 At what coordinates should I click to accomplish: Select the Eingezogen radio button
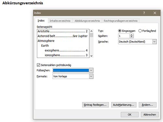tap(120, 31)
